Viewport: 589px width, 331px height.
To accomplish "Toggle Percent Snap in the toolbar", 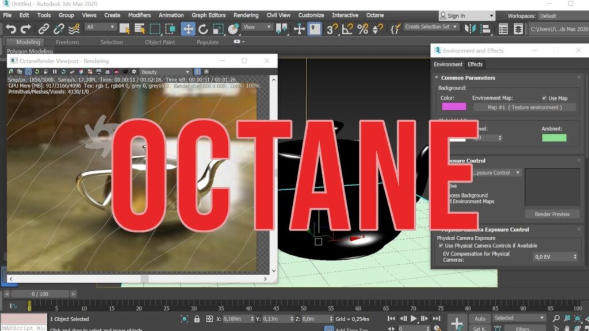I will pos(362,29).
